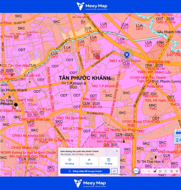This screenshot has height=190, width=181.
Task: Open the Tiện ích utilities option
Action: click(x=89, y=161)
